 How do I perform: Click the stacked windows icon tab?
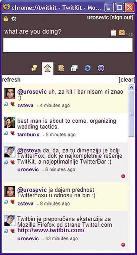point(74,68)
